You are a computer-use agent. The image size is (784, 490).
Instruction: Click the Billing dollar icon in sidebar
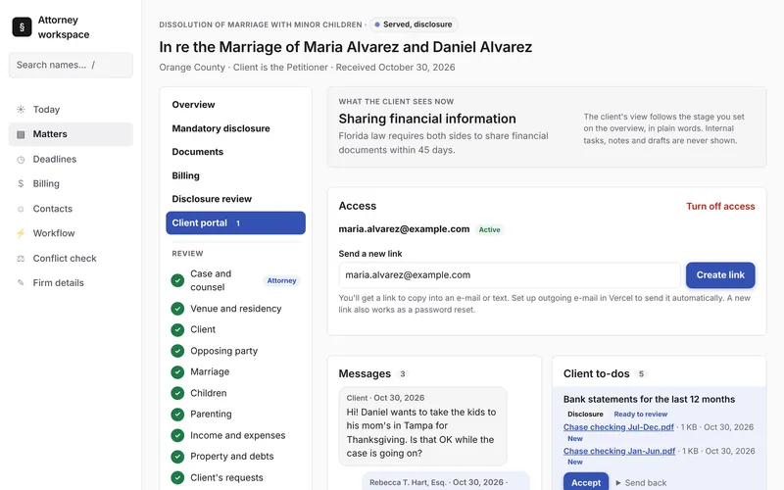pos(21,183)
